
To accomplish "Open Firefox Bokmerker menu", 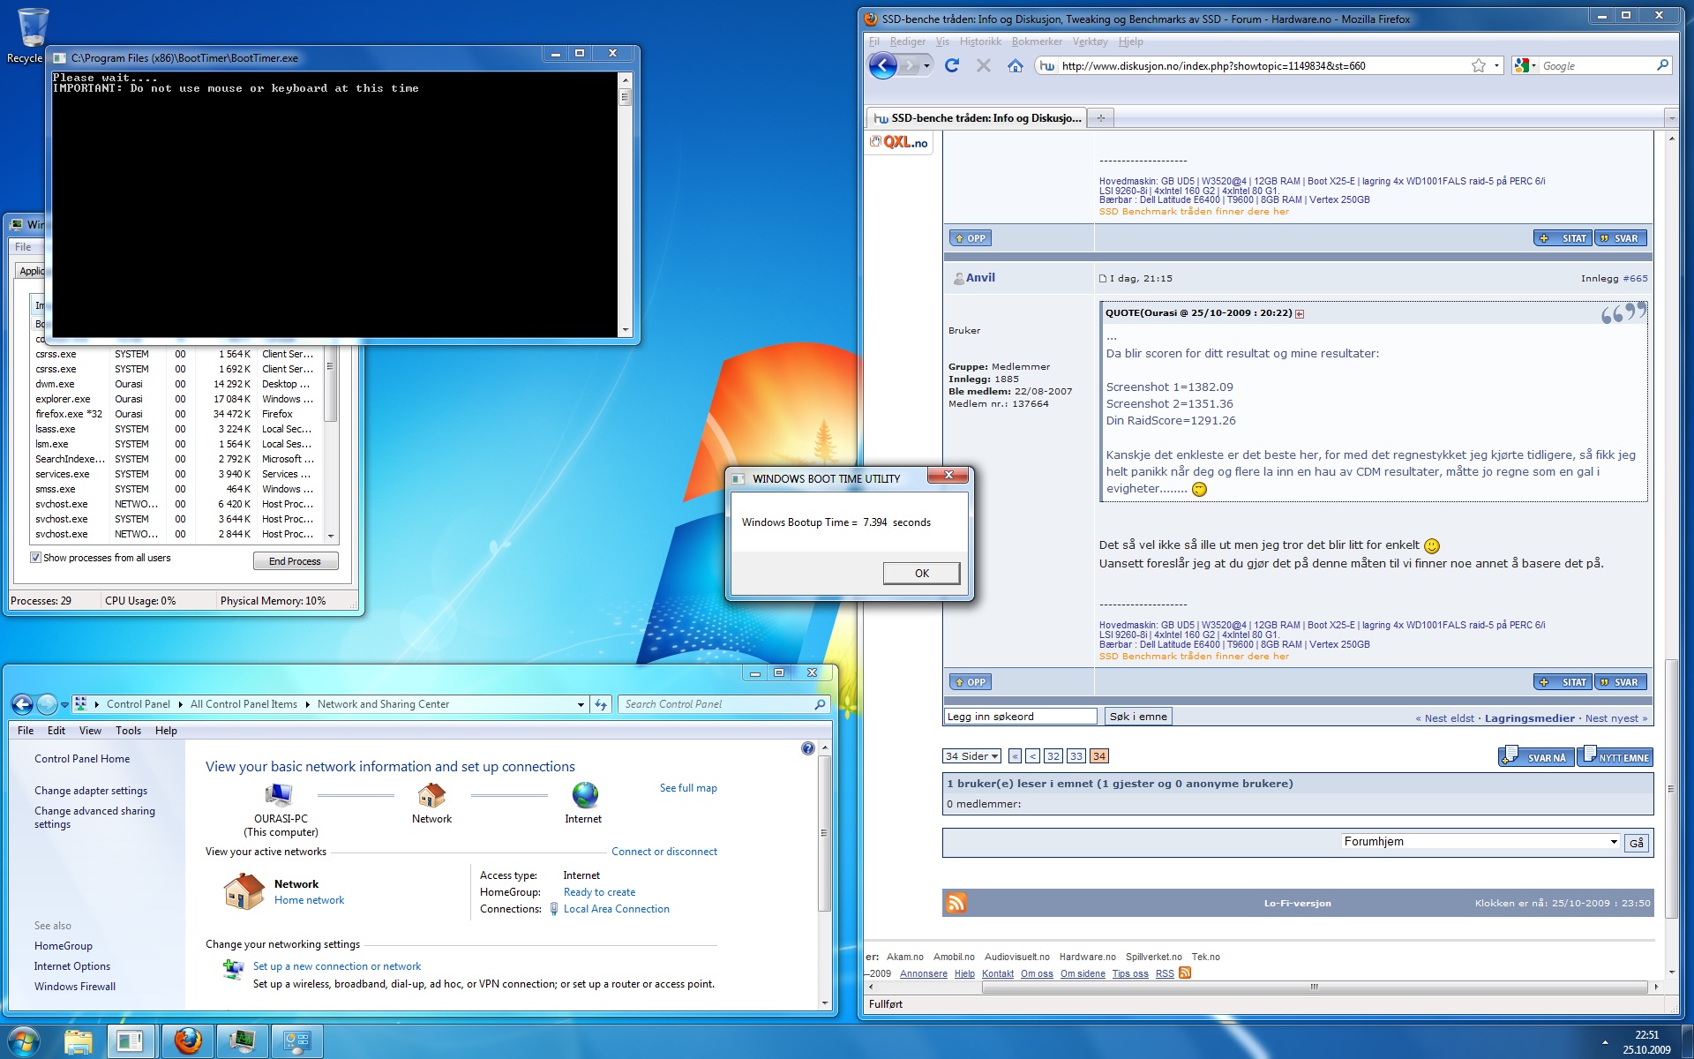I will point(1037,41).
